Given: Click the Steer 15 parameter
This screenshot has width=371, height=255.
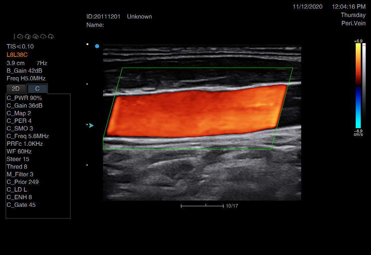Looking at the screenshot, I should [x=18, y=159].
